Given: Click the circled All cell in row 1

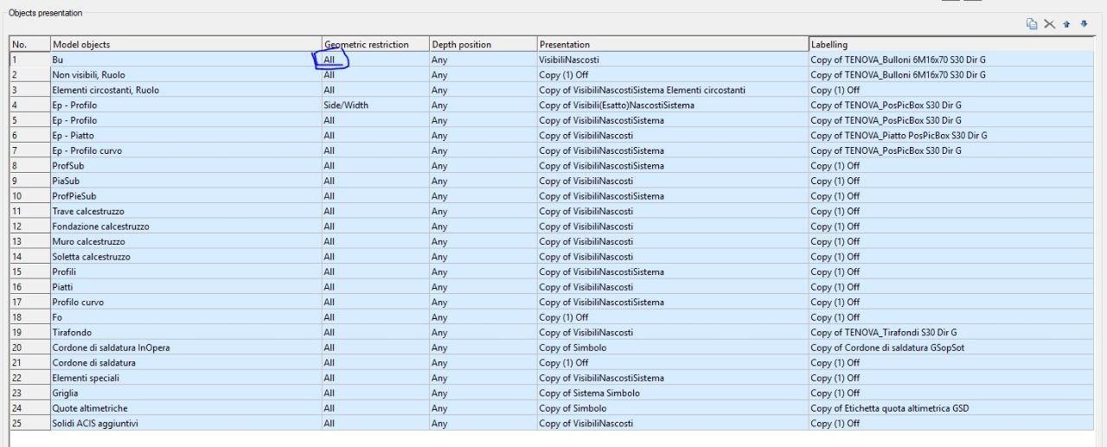Looking at the screenshot, I should pos(330,60).
